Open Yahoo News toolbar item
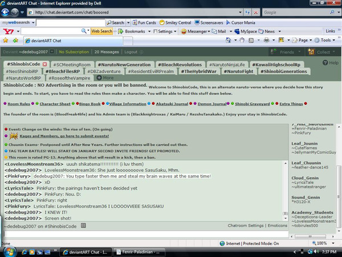Viewport: 342px width, 257px height. [x=267, y=31]
